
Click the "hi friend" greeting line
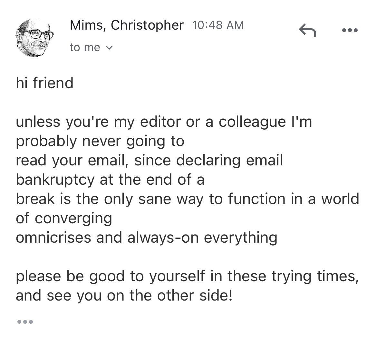tap(45, 83)
